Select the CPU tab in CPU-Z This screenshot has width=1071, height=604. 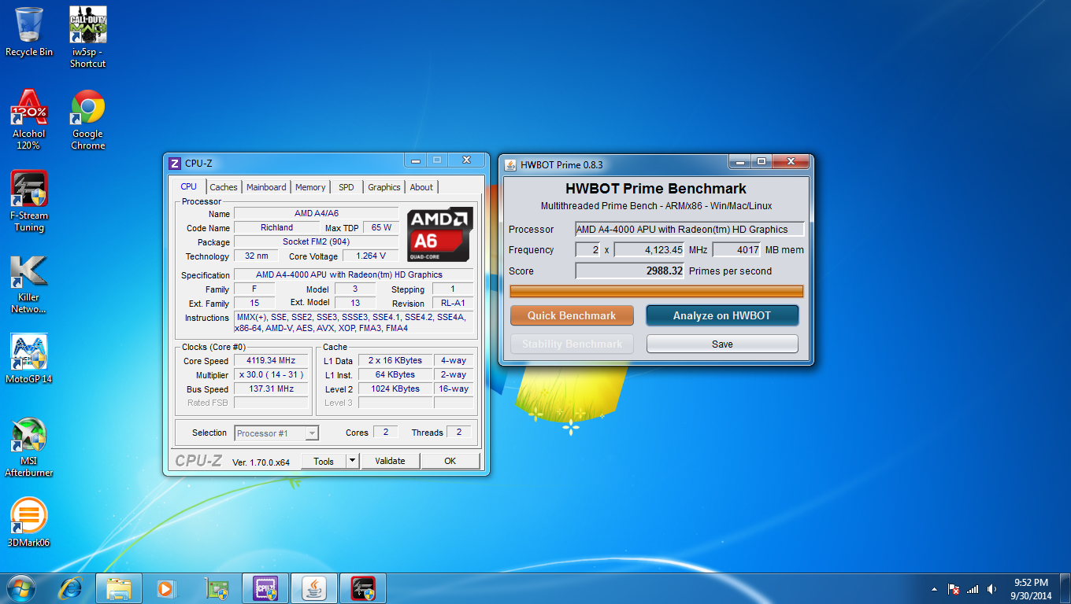coord(189,186)
